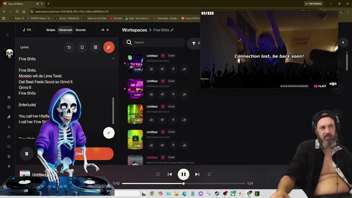
Task: Open the Explore compass icon in sidebar
Action: 9,107
